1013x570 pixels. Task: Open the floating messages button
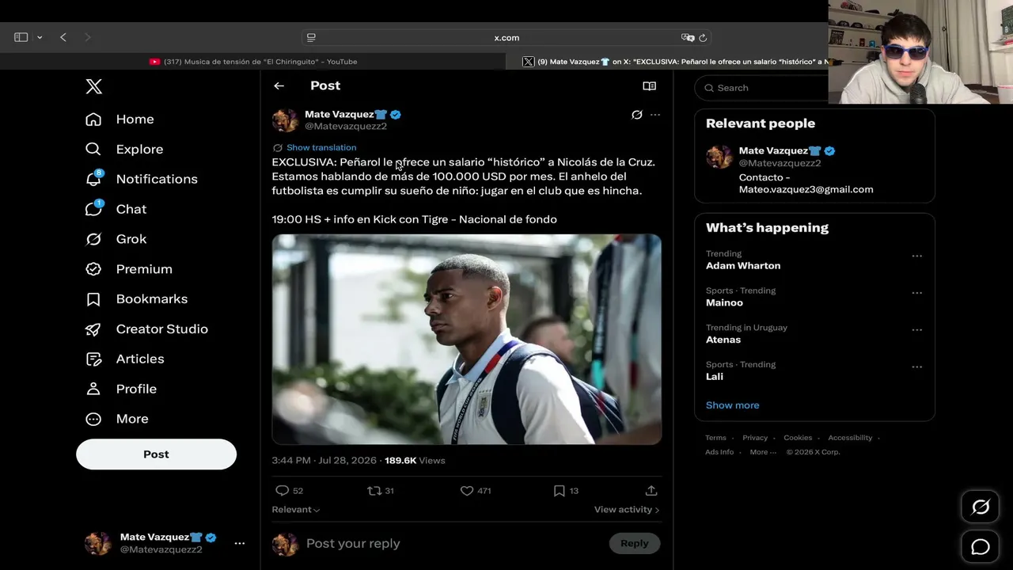click(981, 546)
